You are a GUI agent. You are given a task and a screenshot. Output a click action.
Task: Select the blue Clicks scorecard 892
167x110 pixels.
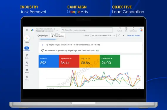[x=49, y=61]
